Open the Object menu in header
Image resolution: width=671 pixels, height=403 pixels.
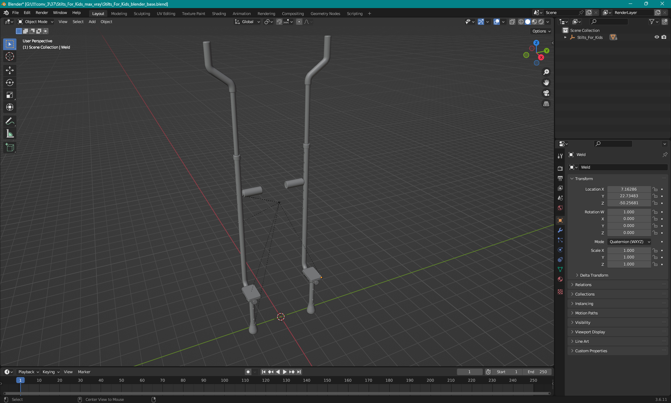click(x=106, y=22)
